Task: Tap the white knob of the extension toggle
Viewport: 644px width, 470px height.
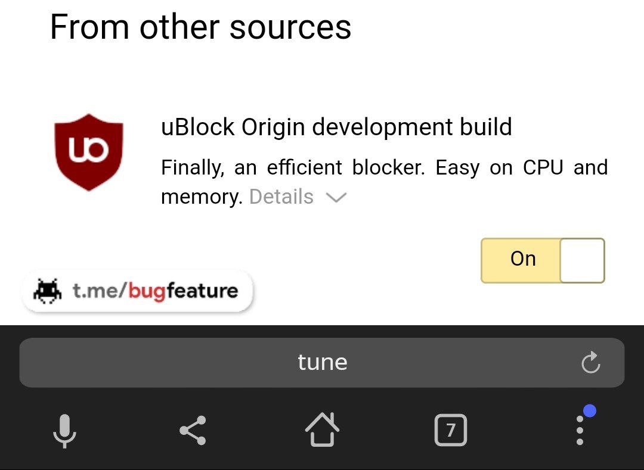Action: coord(582,260)
